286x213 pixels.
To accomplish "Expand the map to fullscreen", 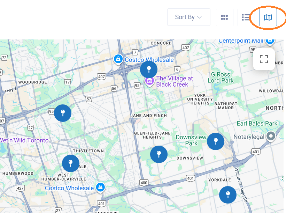I will tap(264, 59).
